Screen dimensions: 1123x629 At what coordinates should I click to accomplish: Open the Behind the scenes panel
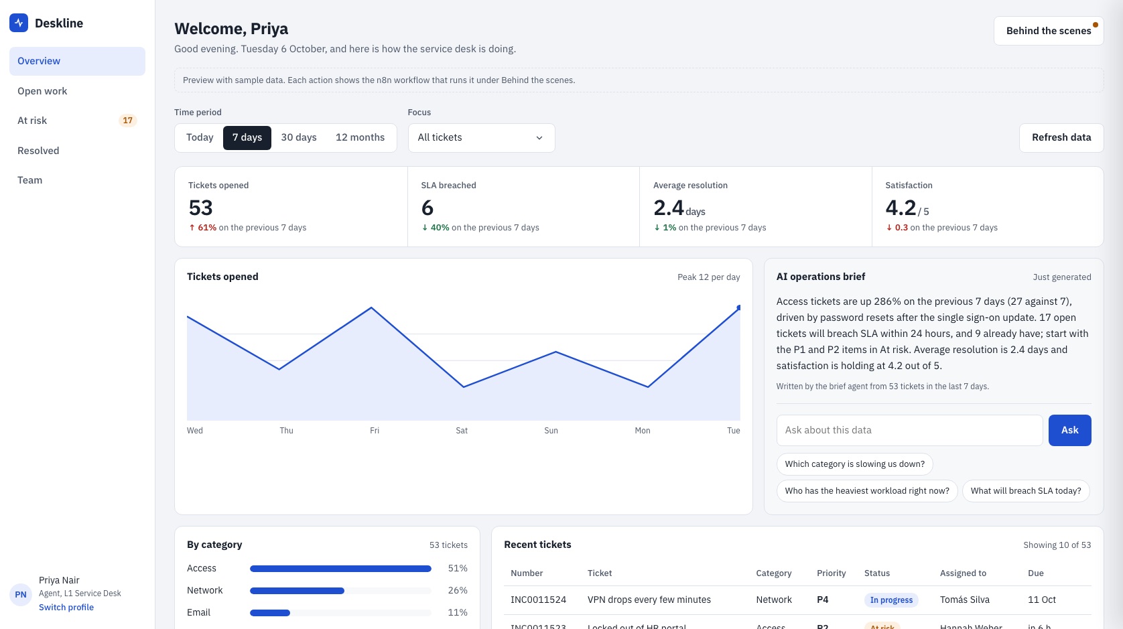pyautogui.click(x=1048, y=31)
